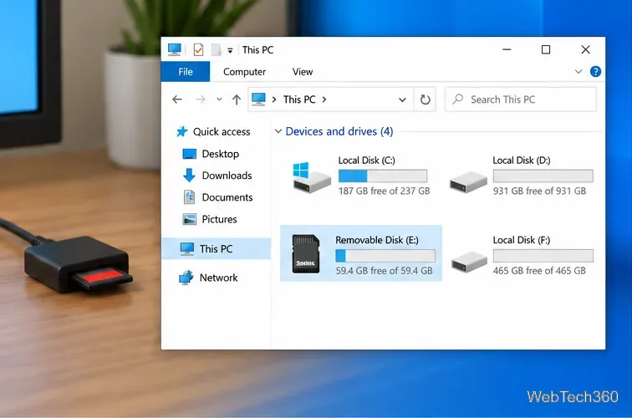Screen dimensions: 632x418
Task: Switch to the Computer ribbon tab
Action: (x=244, y=72)
